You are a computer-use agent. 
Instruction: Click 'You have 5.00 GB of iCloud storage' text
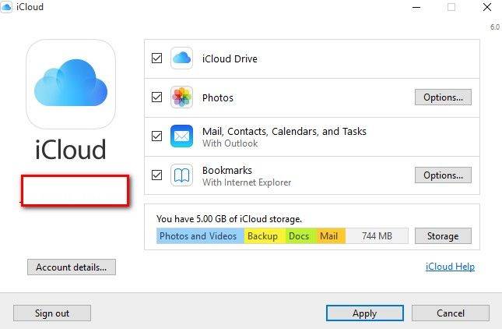[x=230, y=219]
